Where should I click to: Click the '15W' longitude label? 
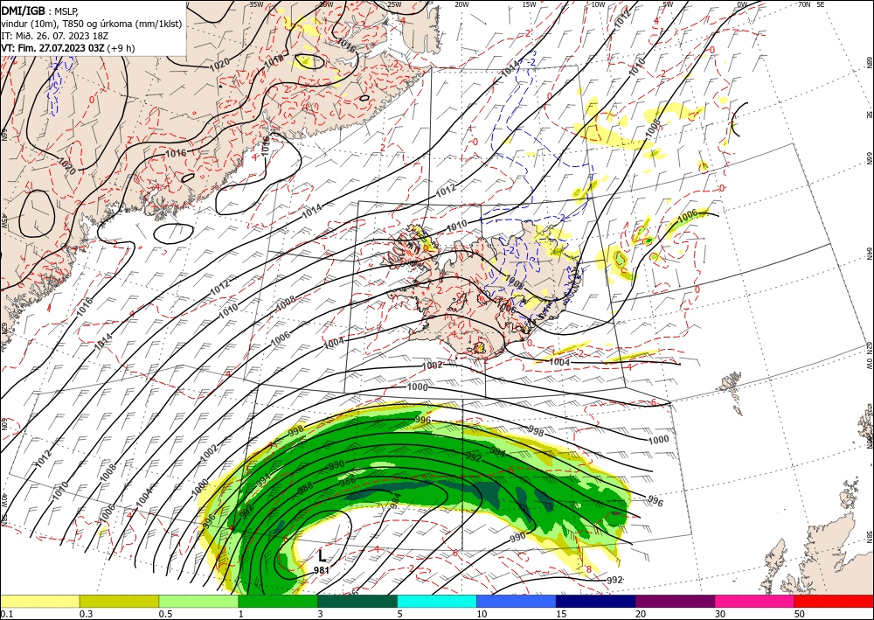(x=529, y=4)
